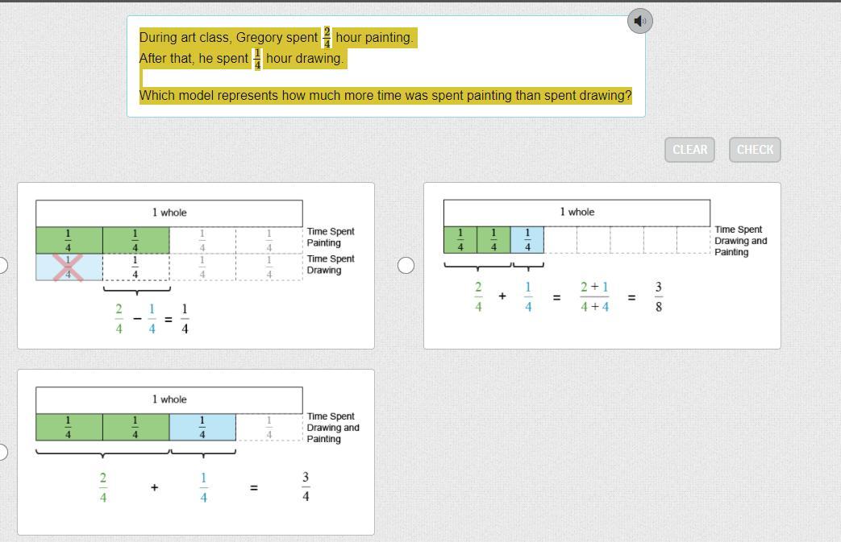
Task: Click the 'Time Spent Drawing' label in the first model
Action: [330, 264]
